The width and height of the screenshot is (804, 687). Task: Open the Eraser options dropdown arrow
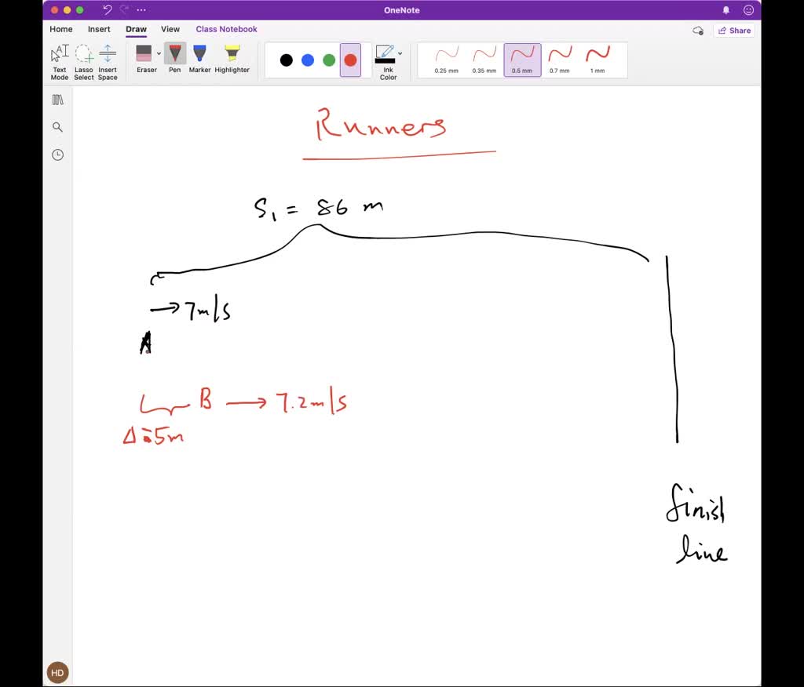(x=159, y=53)
